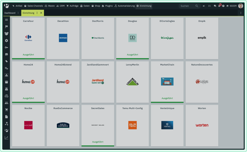The width and height of the screenshot is (247, 152).
Task: Open the DocMorris marketplace card
Action: click(98, 38)
